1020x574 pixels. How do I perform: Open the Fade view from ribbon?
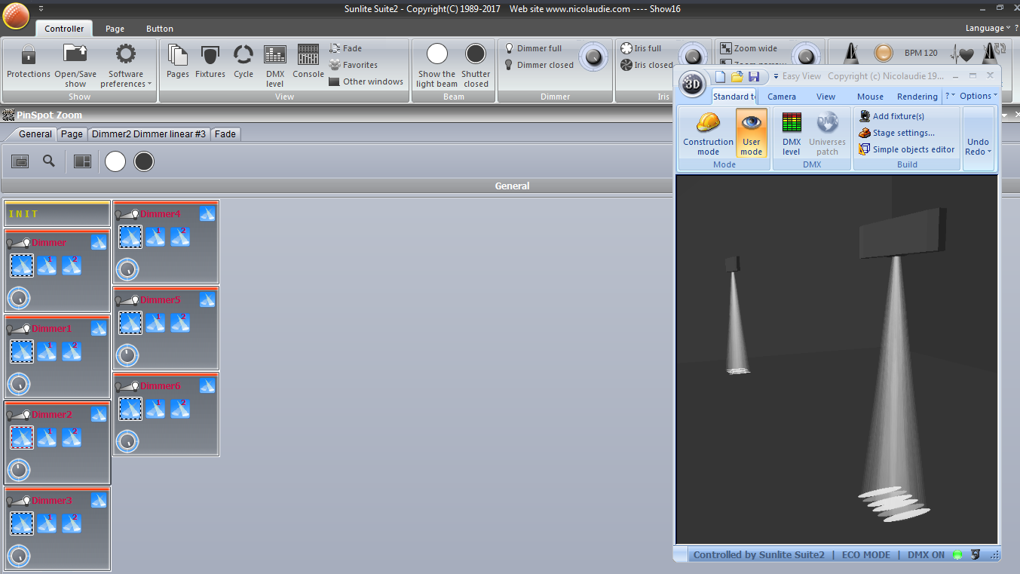[346, 48]
